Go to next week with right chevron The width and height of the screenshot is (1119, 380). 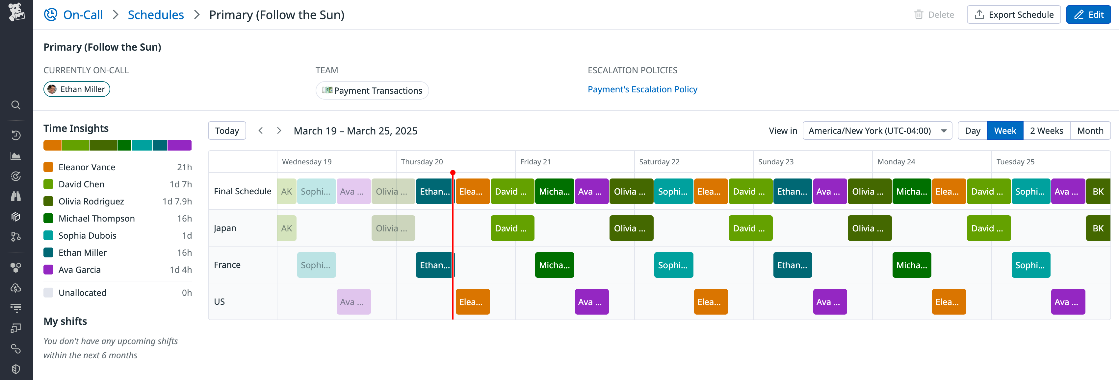coord(279,130)
